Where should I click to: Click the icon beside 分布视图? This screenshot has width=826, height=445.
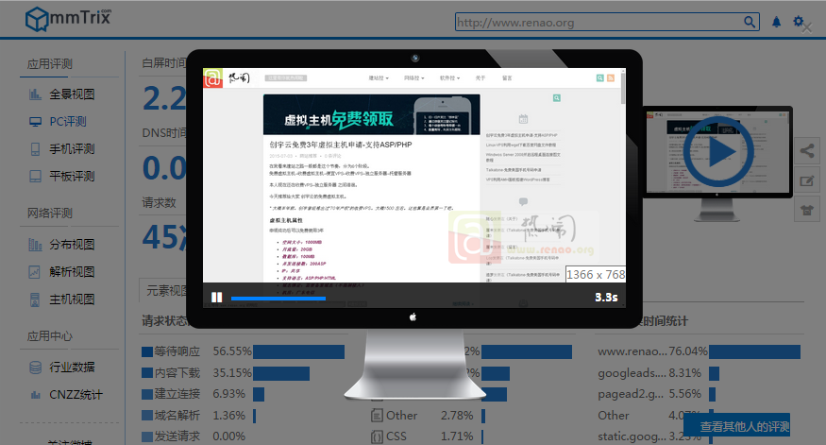tap(35, 245)
